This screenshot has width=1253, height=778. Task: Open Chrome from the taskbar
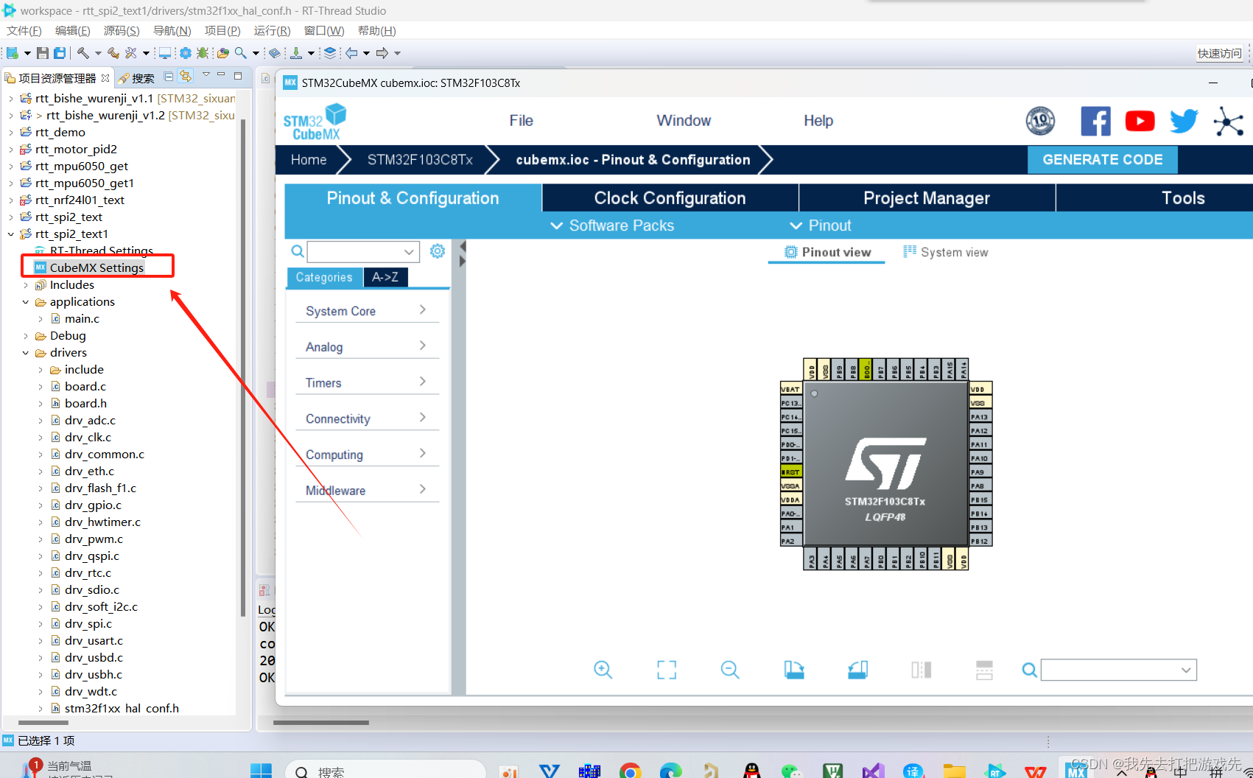[630, 771]
